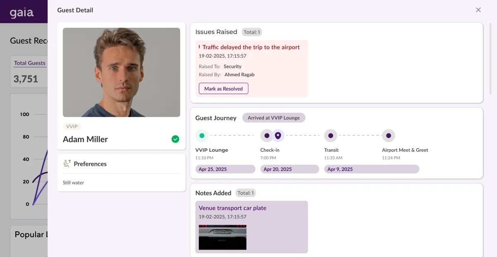Click the green VVIP Lounge milestone dot

[202, 135]
